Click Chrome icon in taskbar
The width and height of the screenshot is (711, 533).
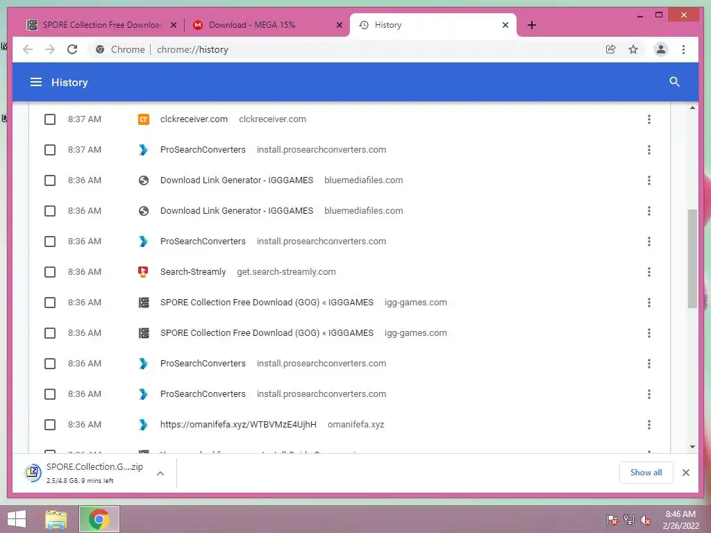[x=99, y=519]
